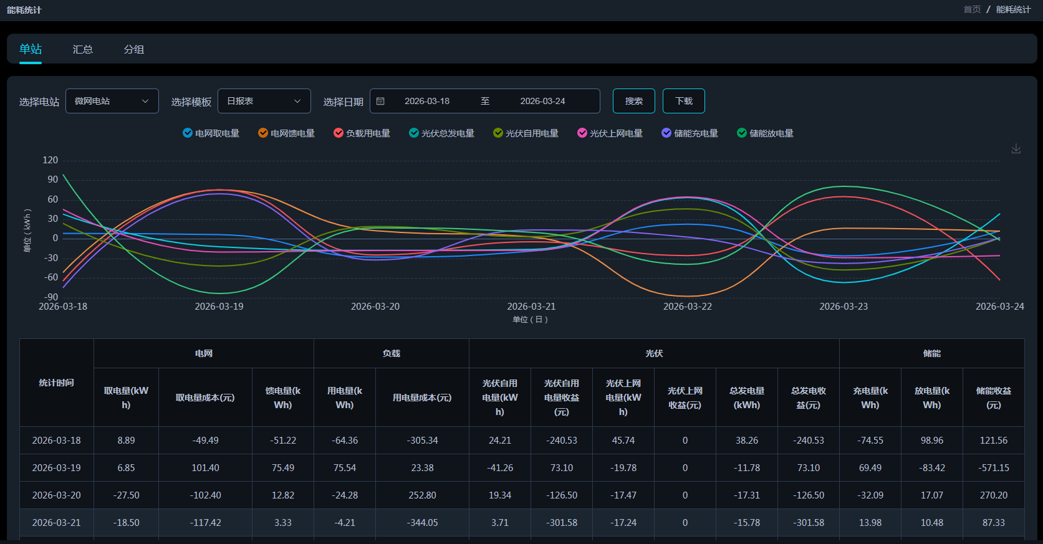Image resolution: width=1043 pixels, height=544 pixels.
Task: Set the end date 2026-03-24 field
Action: point(543,101)
